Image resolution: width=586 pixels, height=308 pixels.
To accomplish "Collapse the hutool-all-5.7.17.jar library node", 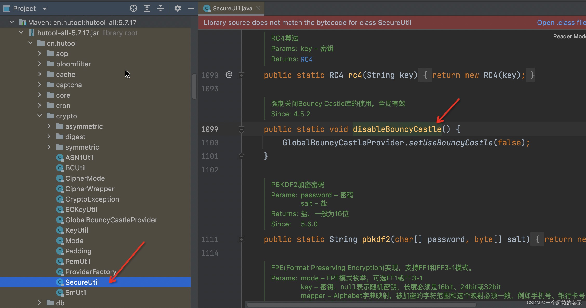I will pos(21,32).
